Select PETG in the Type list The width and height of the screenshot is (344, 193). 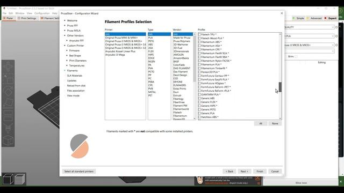coord(159,41)
